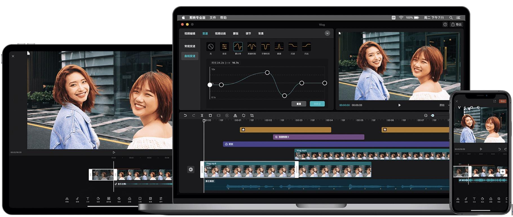
Task: Click the undo arrow in the laptop timeline toolbar
Action: pos(185,116)
